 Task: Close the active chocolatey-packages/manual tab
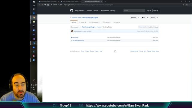102,1
